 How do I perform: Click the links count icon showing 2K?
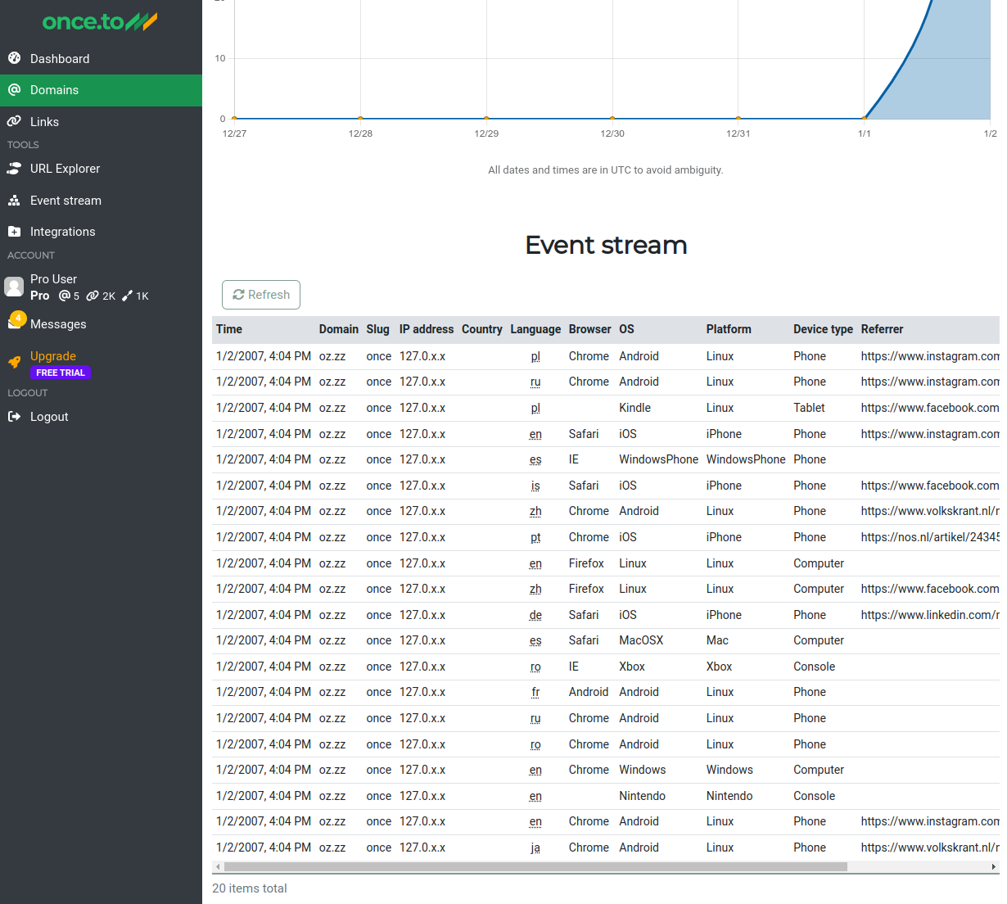[x=93, y=296]
